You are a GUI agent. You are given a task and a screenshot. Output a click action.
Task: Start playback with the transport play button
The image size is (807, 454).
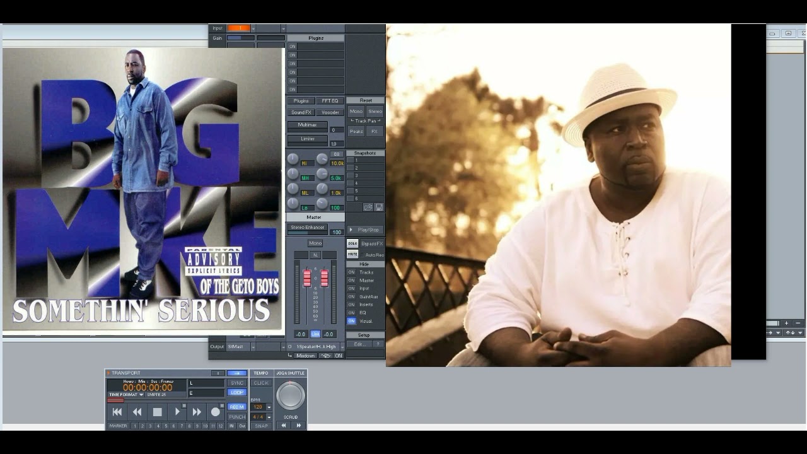(177, 412)
